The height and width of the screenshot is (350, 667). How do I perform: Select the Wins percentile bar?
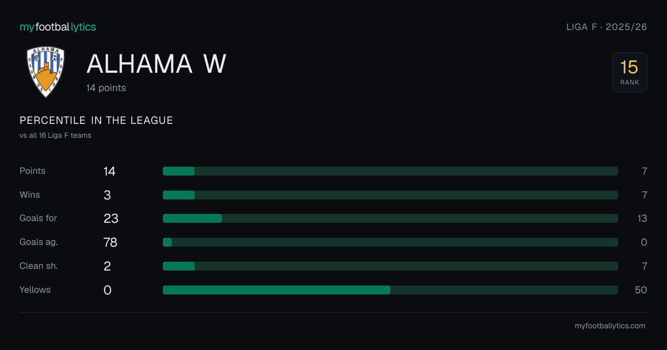click(390, 195)
